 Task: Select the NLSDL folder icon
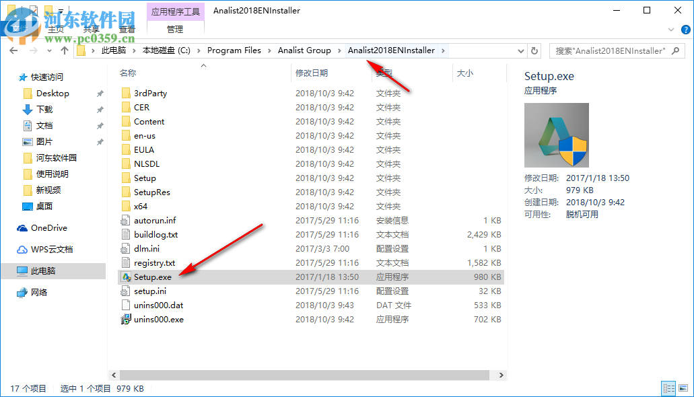click(126, 164)
